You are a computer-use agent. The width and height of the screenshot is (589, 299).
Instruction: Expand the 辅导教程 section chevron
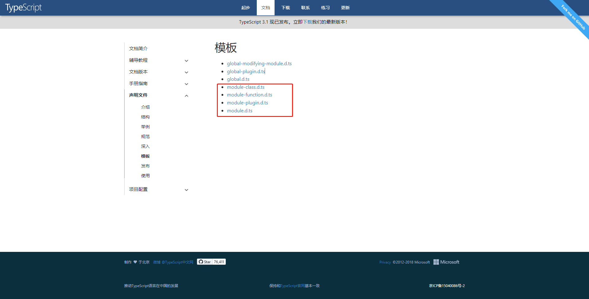pyautogui.click(x=186, y=61)
